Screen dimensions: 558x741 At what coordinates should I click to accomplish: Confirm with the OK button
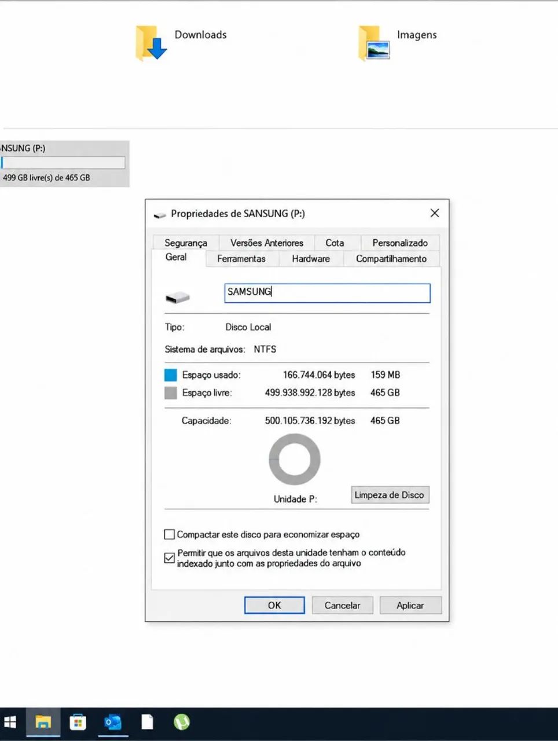tap(274, 605)
